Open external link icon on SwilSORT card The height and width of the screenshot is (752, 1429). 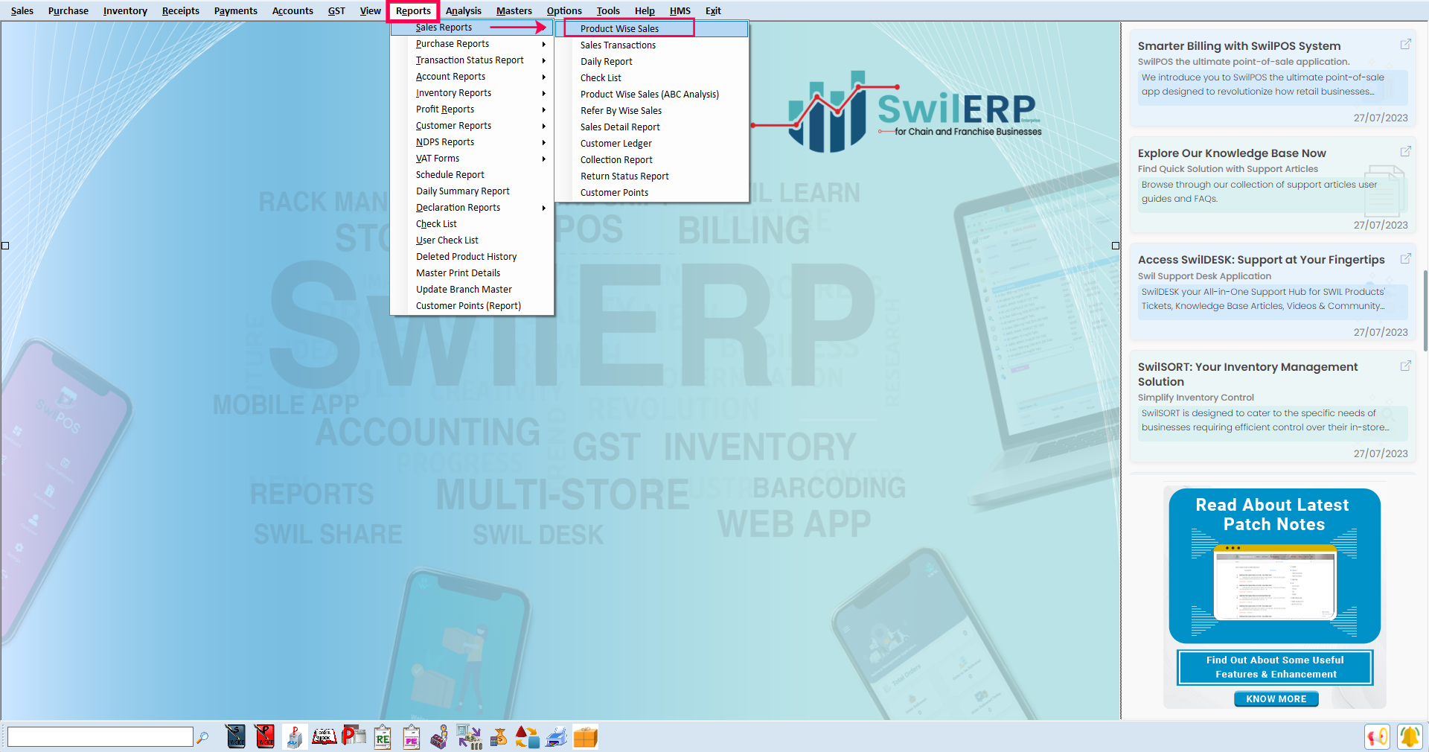(1406, 366)
